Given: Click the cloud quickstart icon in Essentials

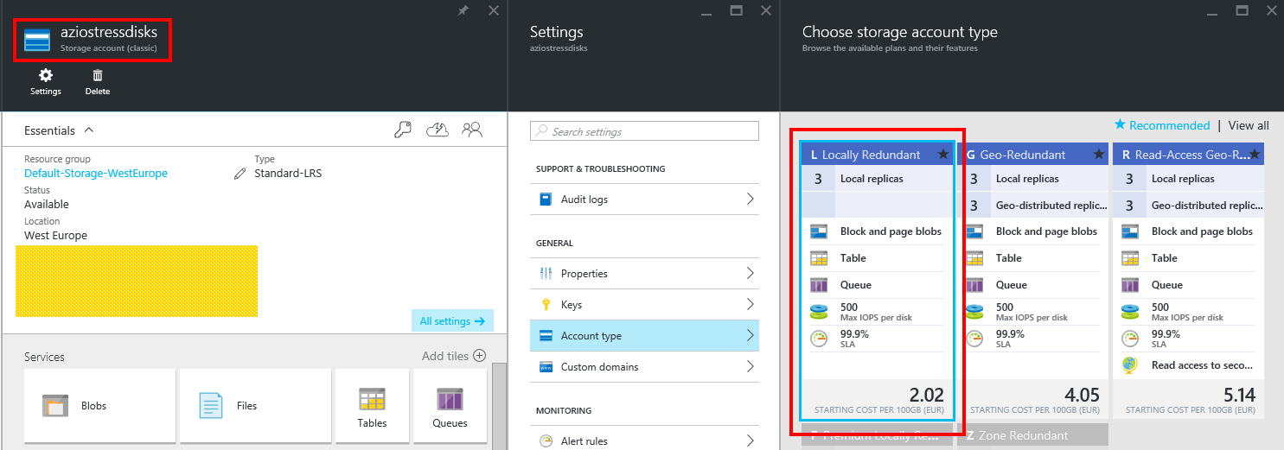Looking at the screenshot, I should pyautogui.click(x=438, y=130).
